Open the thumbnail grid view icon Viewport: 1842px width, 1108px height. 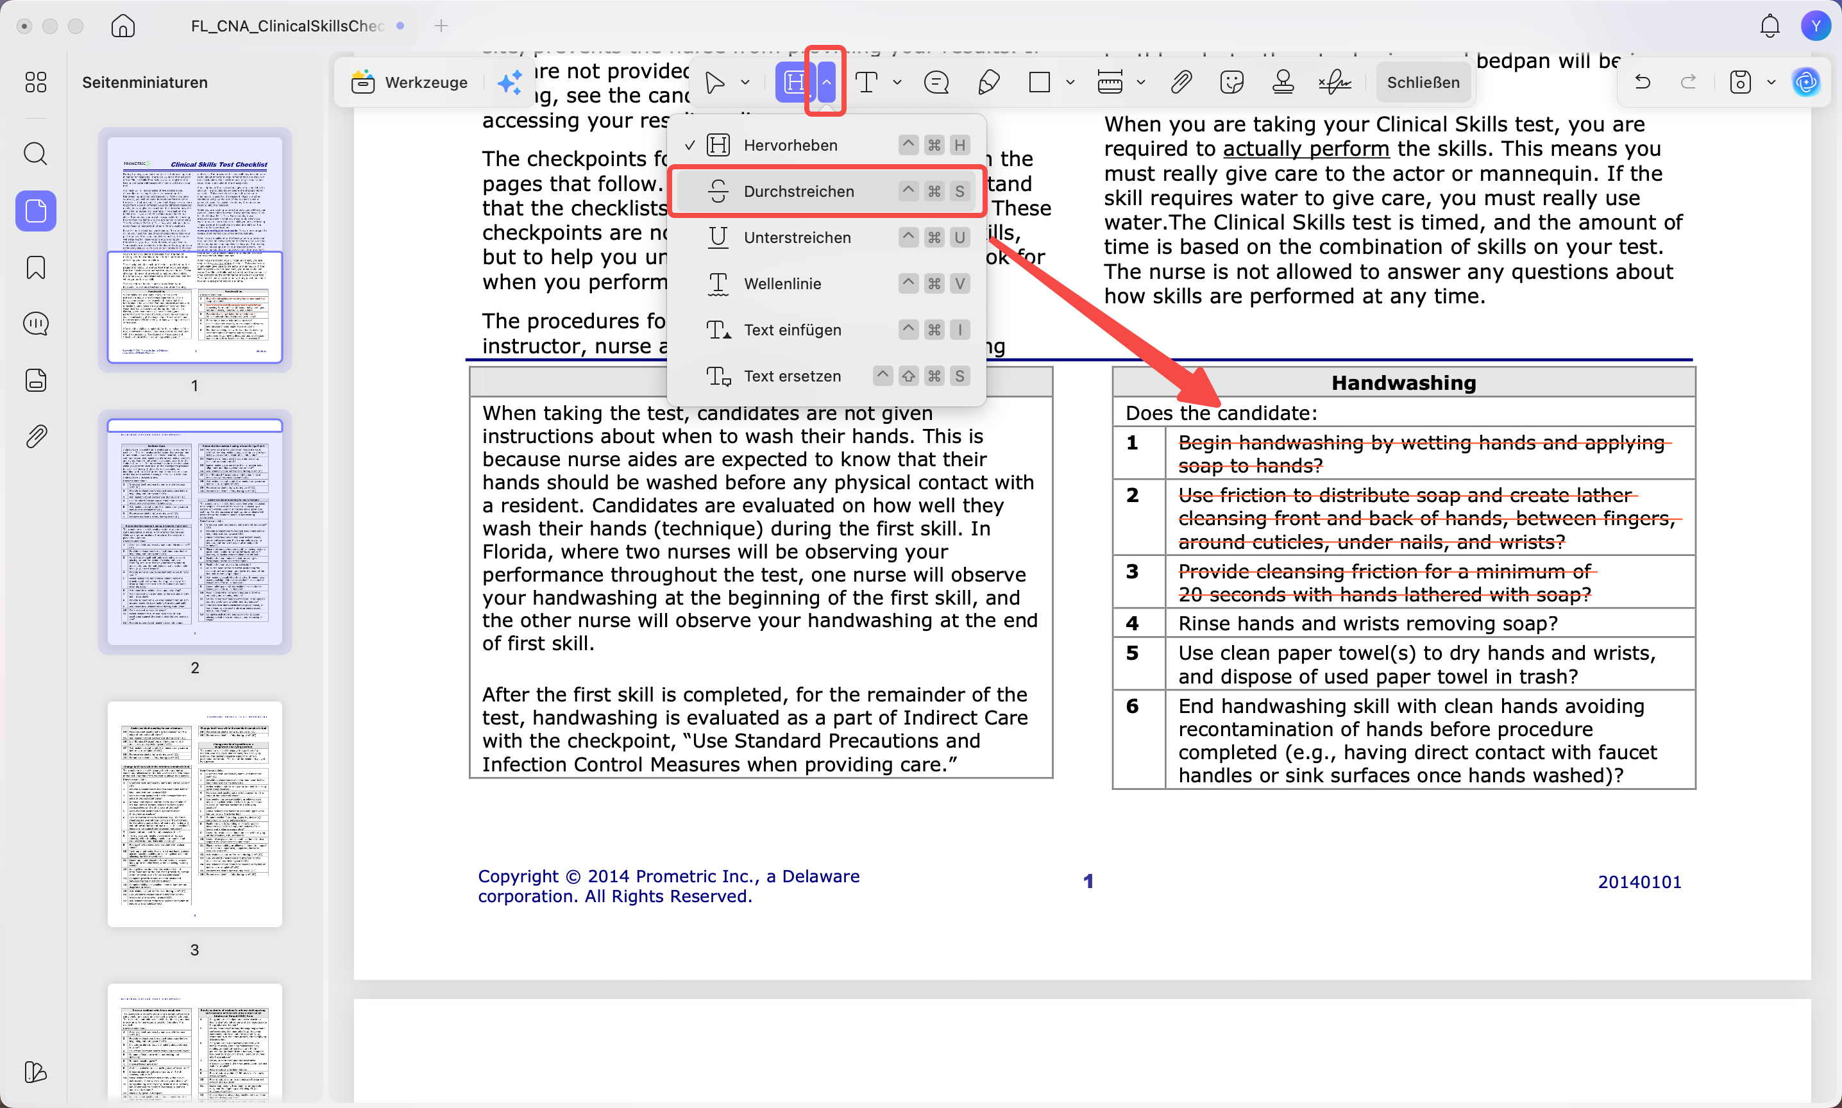point(36,82)
